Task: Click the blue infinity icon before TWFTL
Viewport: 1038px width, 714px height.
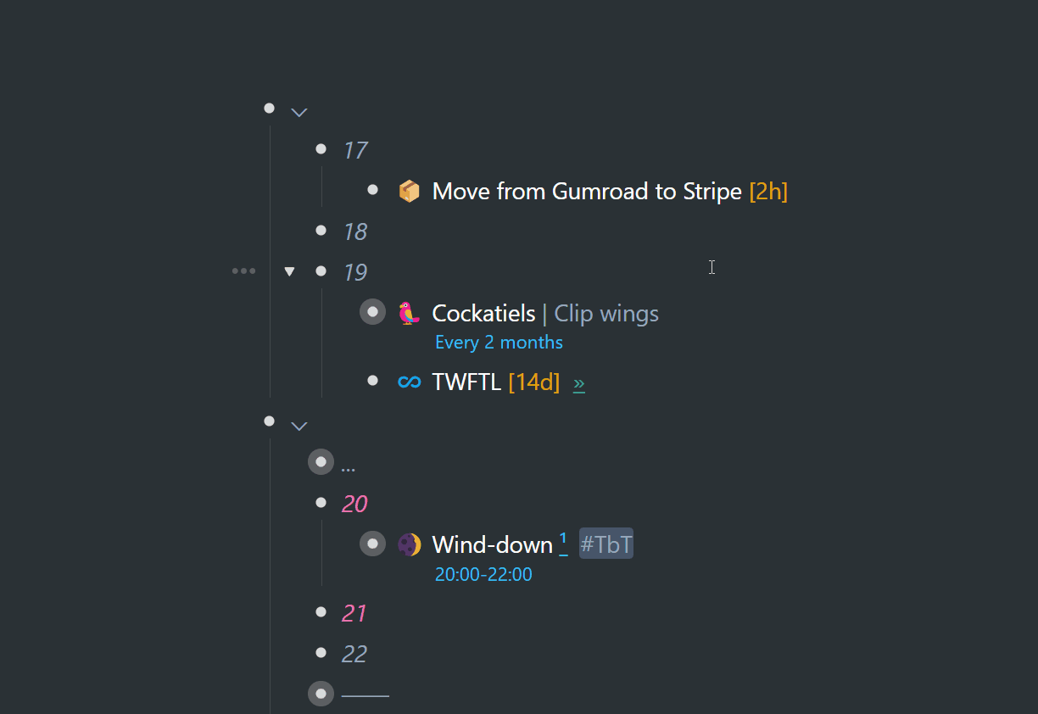Action: pos(409,382)
